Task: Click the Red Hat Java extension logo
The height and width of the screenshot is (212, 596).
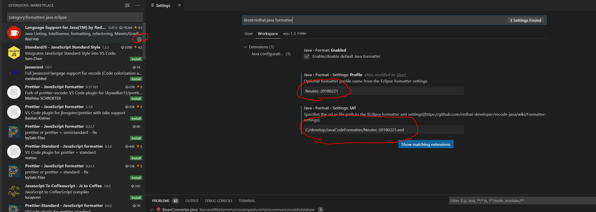Action: 14,33
